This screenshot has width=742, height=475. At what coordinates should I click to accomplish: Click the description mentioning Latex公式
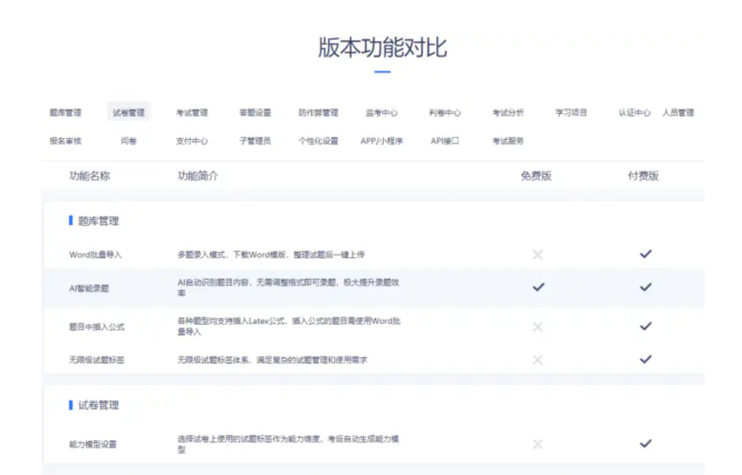pyautogui.click(x=289, y=326)
